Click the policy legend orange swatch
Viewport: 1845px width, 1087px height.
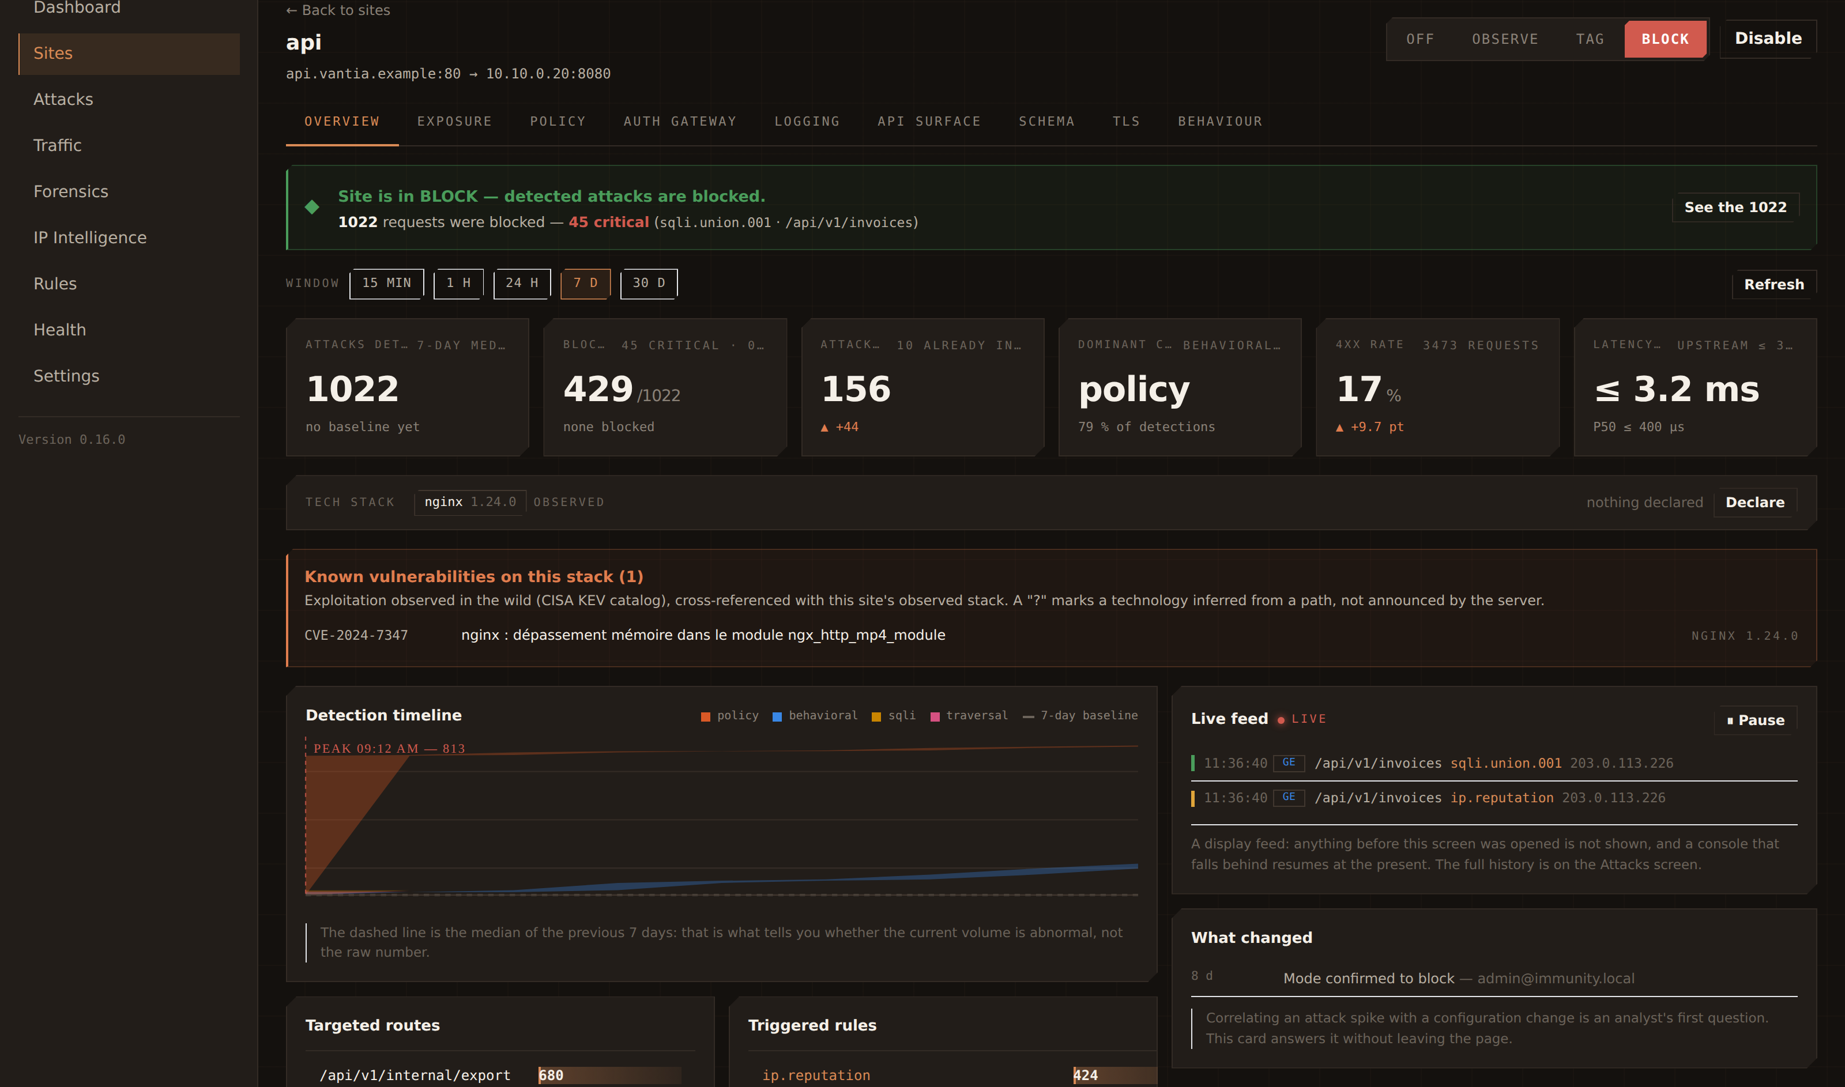coord(706,716)
